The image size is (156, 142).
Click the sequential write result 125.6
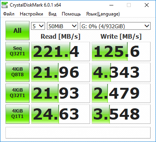click(x=121, y=51)
